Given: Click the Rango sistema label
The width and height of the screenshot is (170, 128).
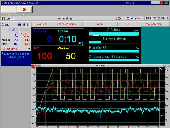Looking at the screenshot, I should [114, 38].
